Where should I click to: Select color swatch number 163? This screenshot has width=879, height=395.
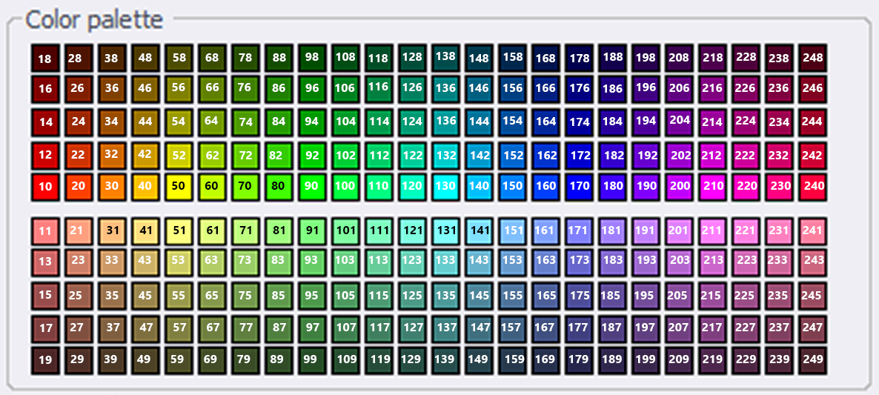[546, 262]
